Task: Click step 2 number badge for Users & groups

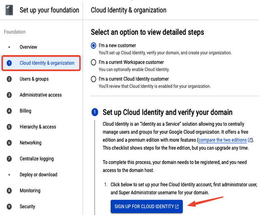Action: point(9,79)
